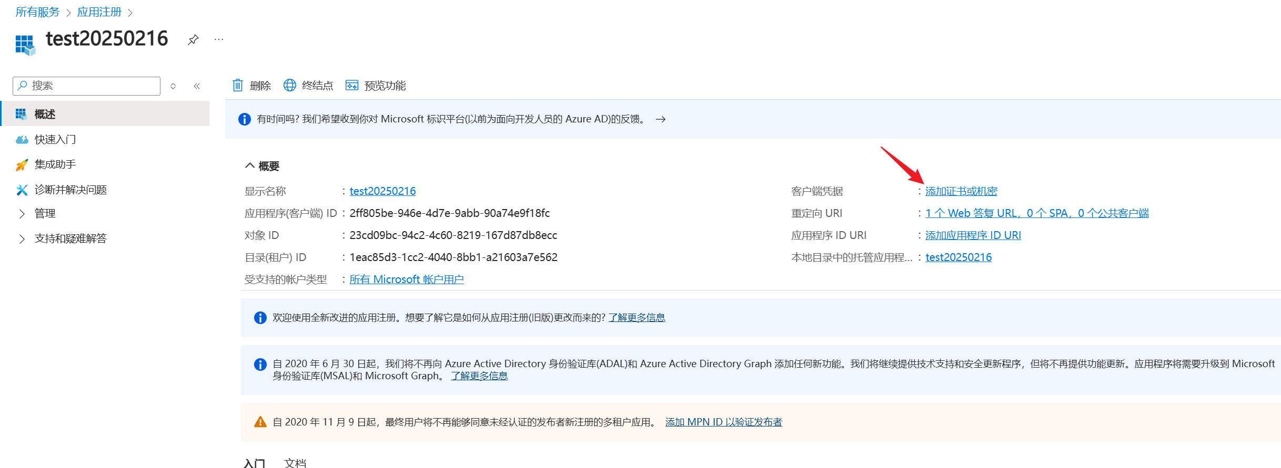Open the redirect URI link with 1 个 Web 答复 URL

1037,213
